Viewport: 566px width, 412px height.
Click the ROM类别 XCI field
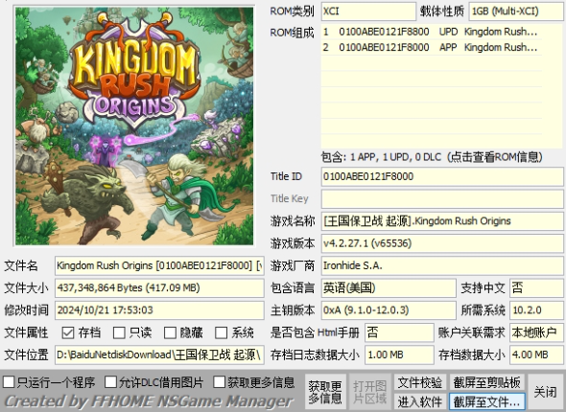pyautogui.click(x=368, y=11)
